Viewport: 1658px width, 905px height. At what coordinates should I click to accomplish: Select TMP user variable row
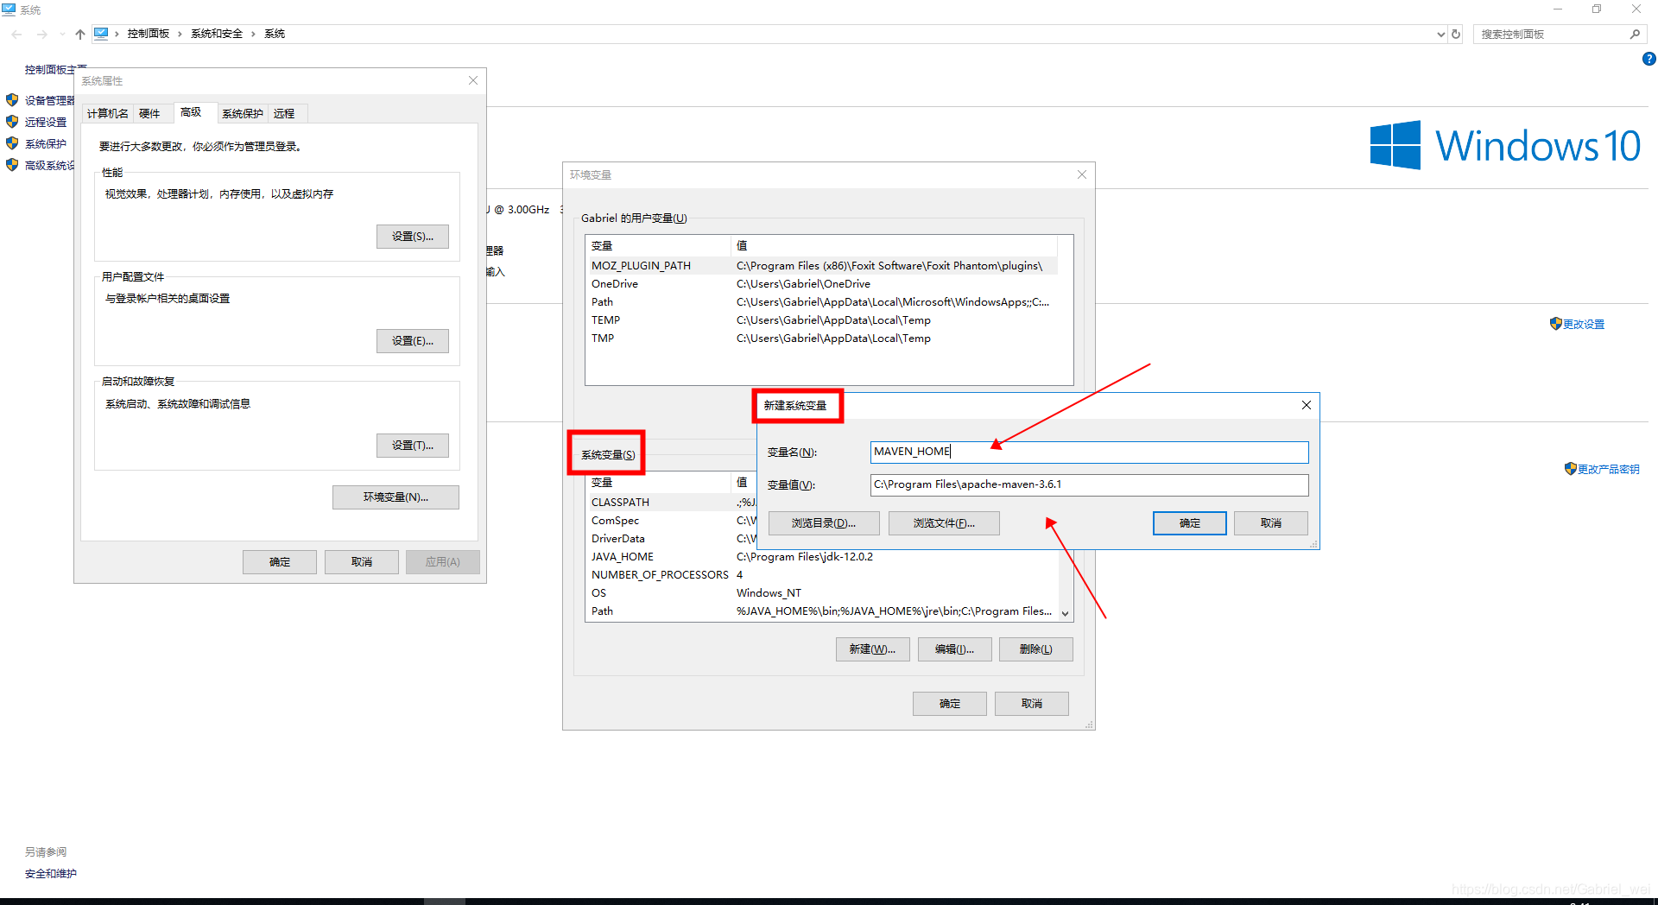[x=821, y=339]
